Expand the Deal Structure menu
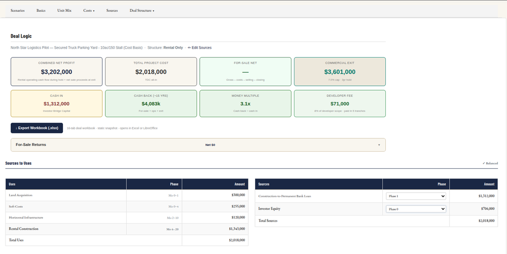The width and height of the screenshot is (507, 254). 142,11
